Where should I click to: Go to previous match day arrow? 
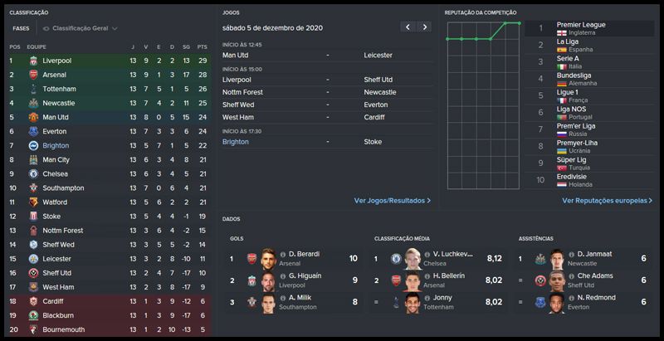pyautogui.click(x=407, y=27)
